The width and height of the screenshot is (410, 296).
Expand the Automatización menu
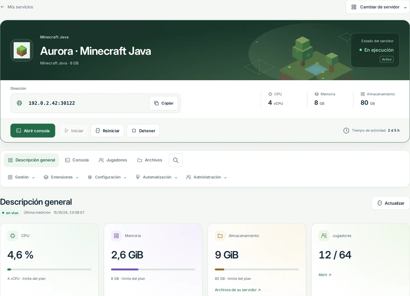point(157,177)
